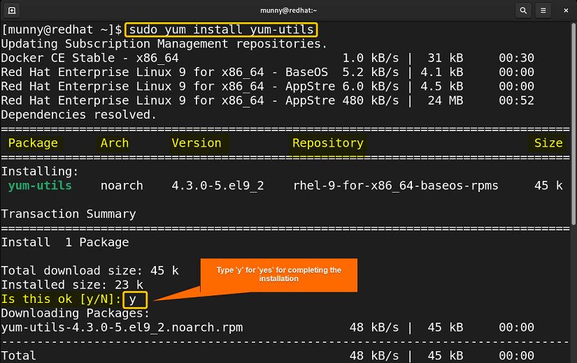Click the terminal search magnifier icon
Viewport: 577px width, 363px height.
coord(523,10)
